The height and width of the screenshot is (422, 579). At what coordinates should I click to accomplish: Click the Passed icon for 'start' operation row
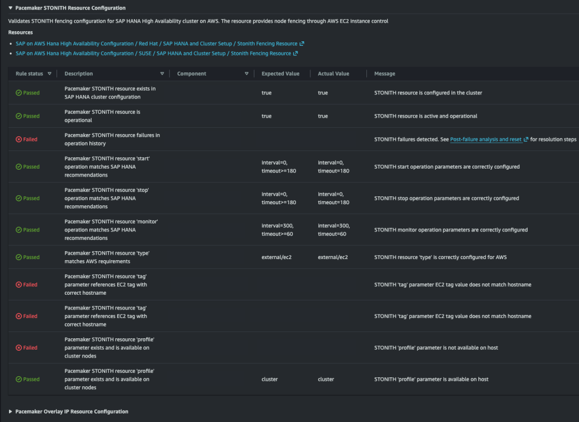pos(19,167)
